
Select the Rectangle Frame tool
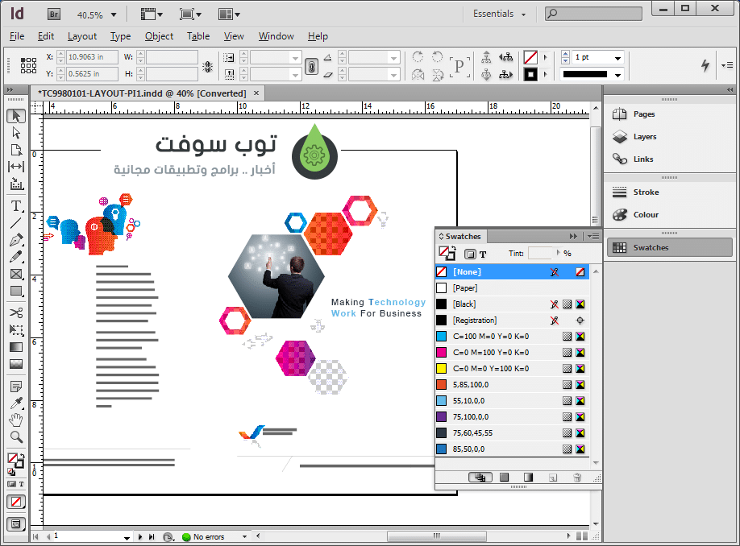(x=16, y=274)
